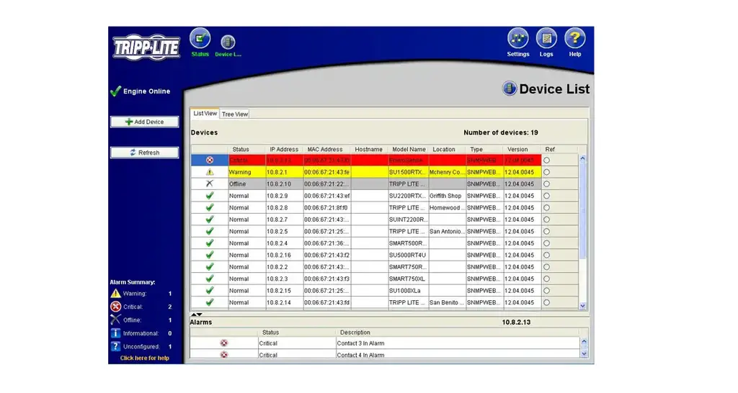Click the Alarms list scroll down arrow
This screenshot has height=393, width=738.
click(584, 354)
